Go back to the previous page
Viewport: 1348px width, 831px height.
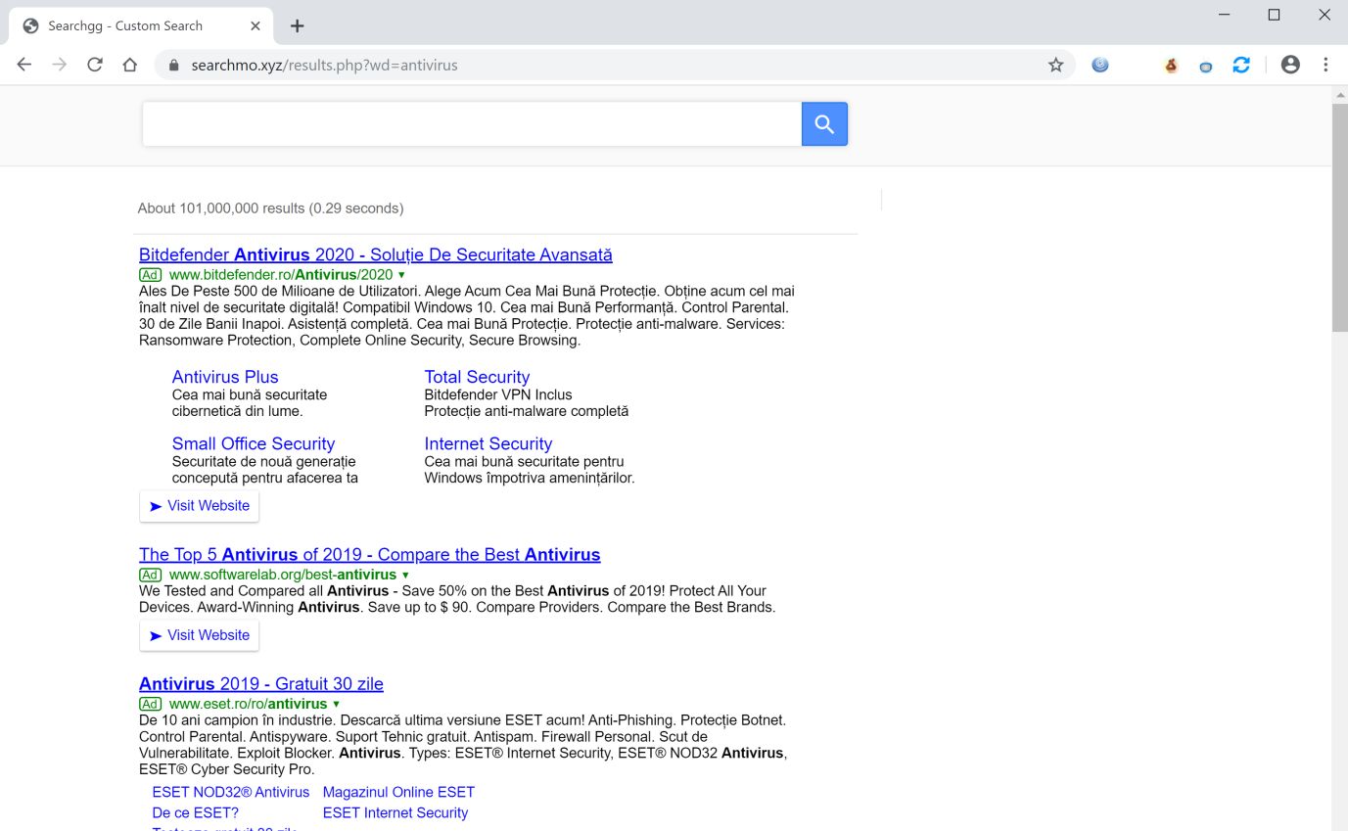pos(24,65)
